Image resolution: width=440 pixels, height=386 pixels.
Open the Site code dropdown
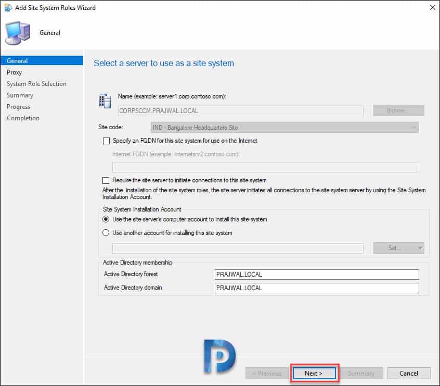pos(284,127)
